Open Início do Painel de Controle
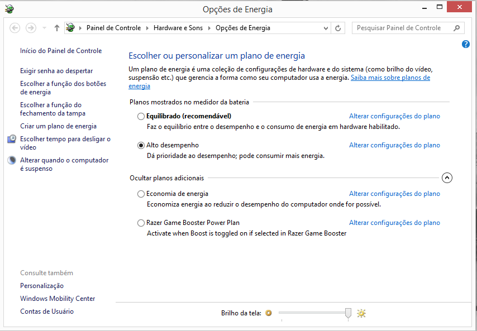 point(61,51)
